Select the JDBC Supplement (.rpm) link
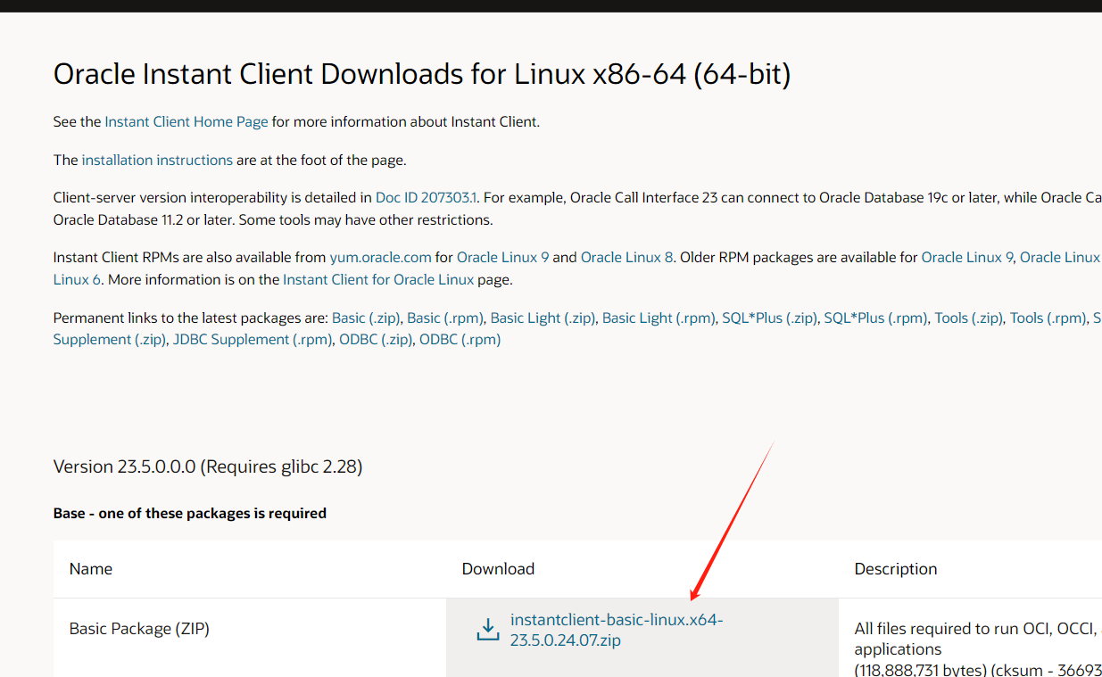 click(x=253, y=339)
